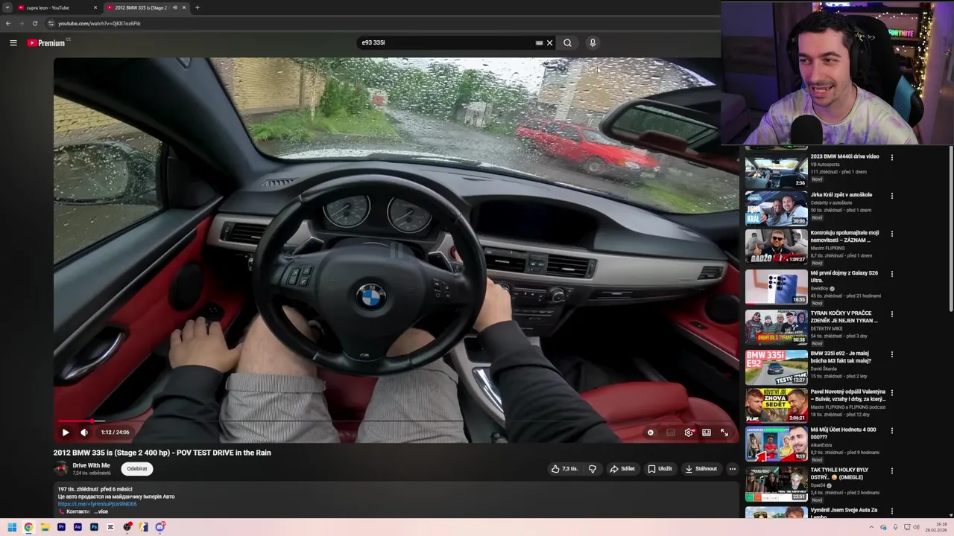Click the Stáhnout download button
Viewport: 954px width, 536px height.
(701, 469)
